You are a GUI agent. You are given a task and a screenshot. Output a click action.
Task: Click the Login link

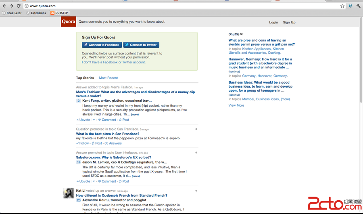pyautogui.click(x=273, y=22)
